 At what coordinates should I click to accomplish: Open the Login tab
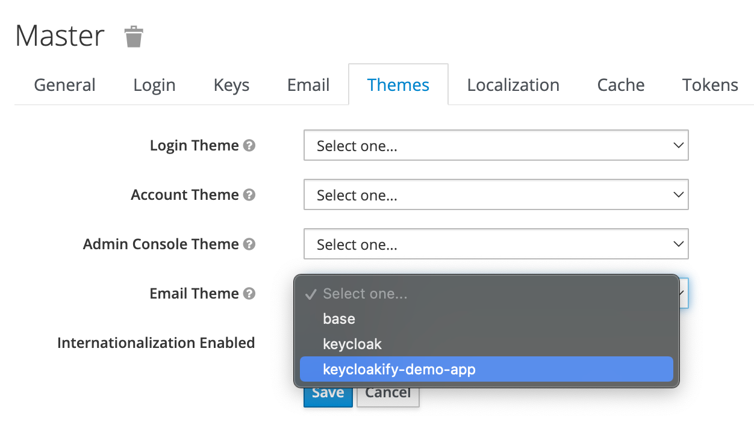(154, 85)
